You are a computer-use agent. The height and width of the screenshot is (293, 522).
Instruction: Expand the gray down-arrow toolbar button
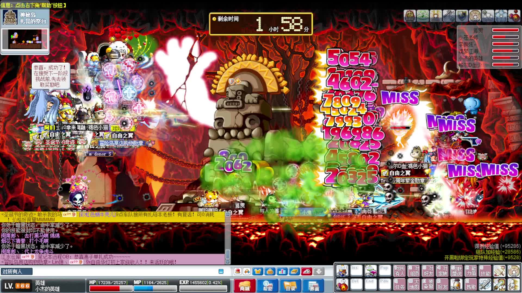319,271
